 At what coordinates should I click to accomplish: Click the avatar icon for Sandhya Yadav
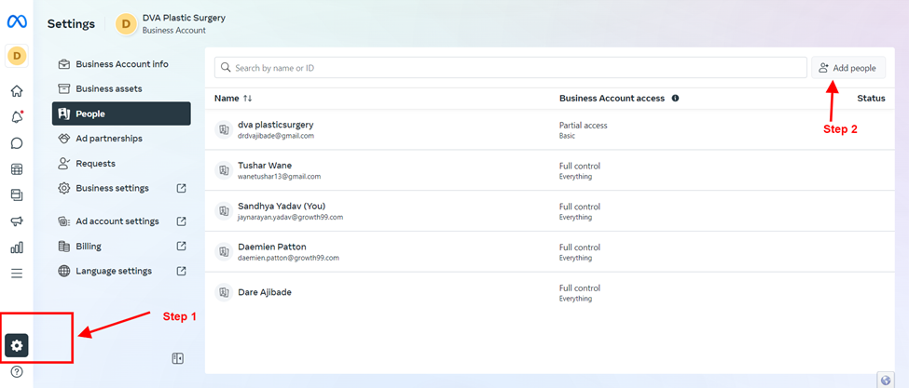pyautogui.click(x=223, y=211)
